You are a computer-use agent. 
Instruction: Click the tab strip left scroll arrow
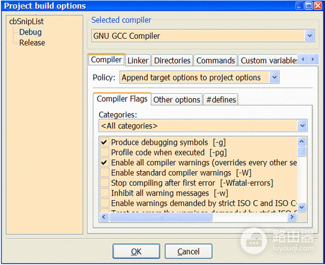click(x=303, y=59)
